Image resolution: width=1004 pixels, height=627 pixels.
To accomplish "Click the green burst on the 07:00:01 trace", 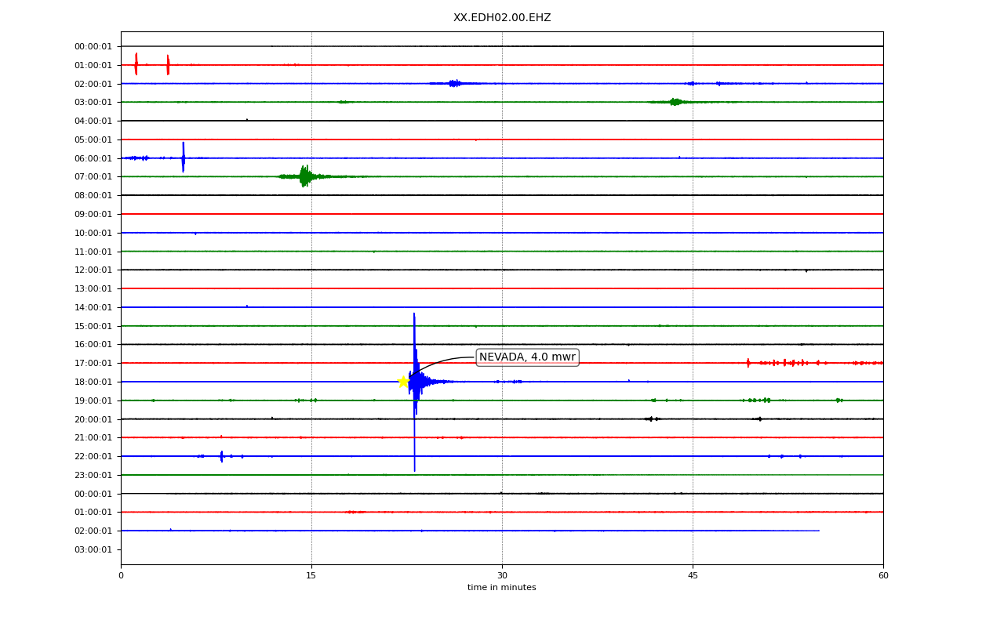I will click(x=304, y=176).
